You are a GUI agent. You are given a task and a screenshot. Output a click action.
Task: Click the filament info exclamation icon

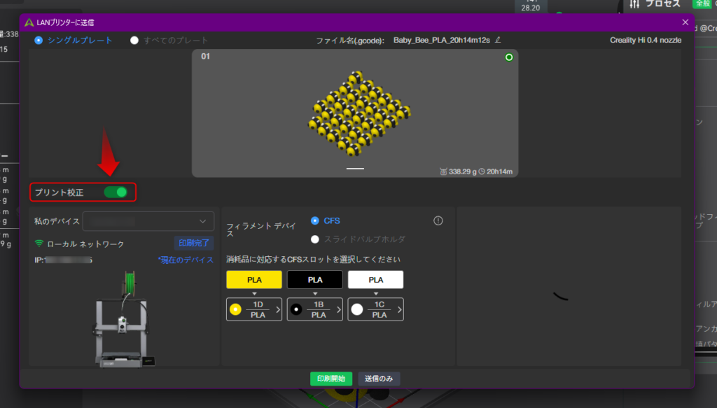click(x=438, y=220)
